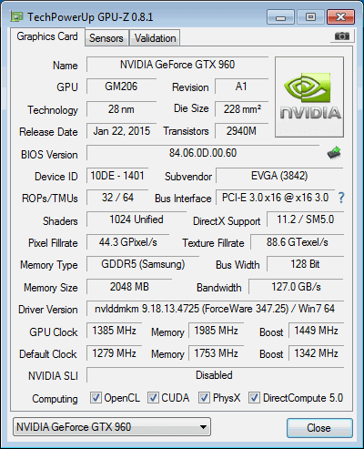Select the Graphics Card tab
Screen dimensions: 364x449
tap(47, 36)
